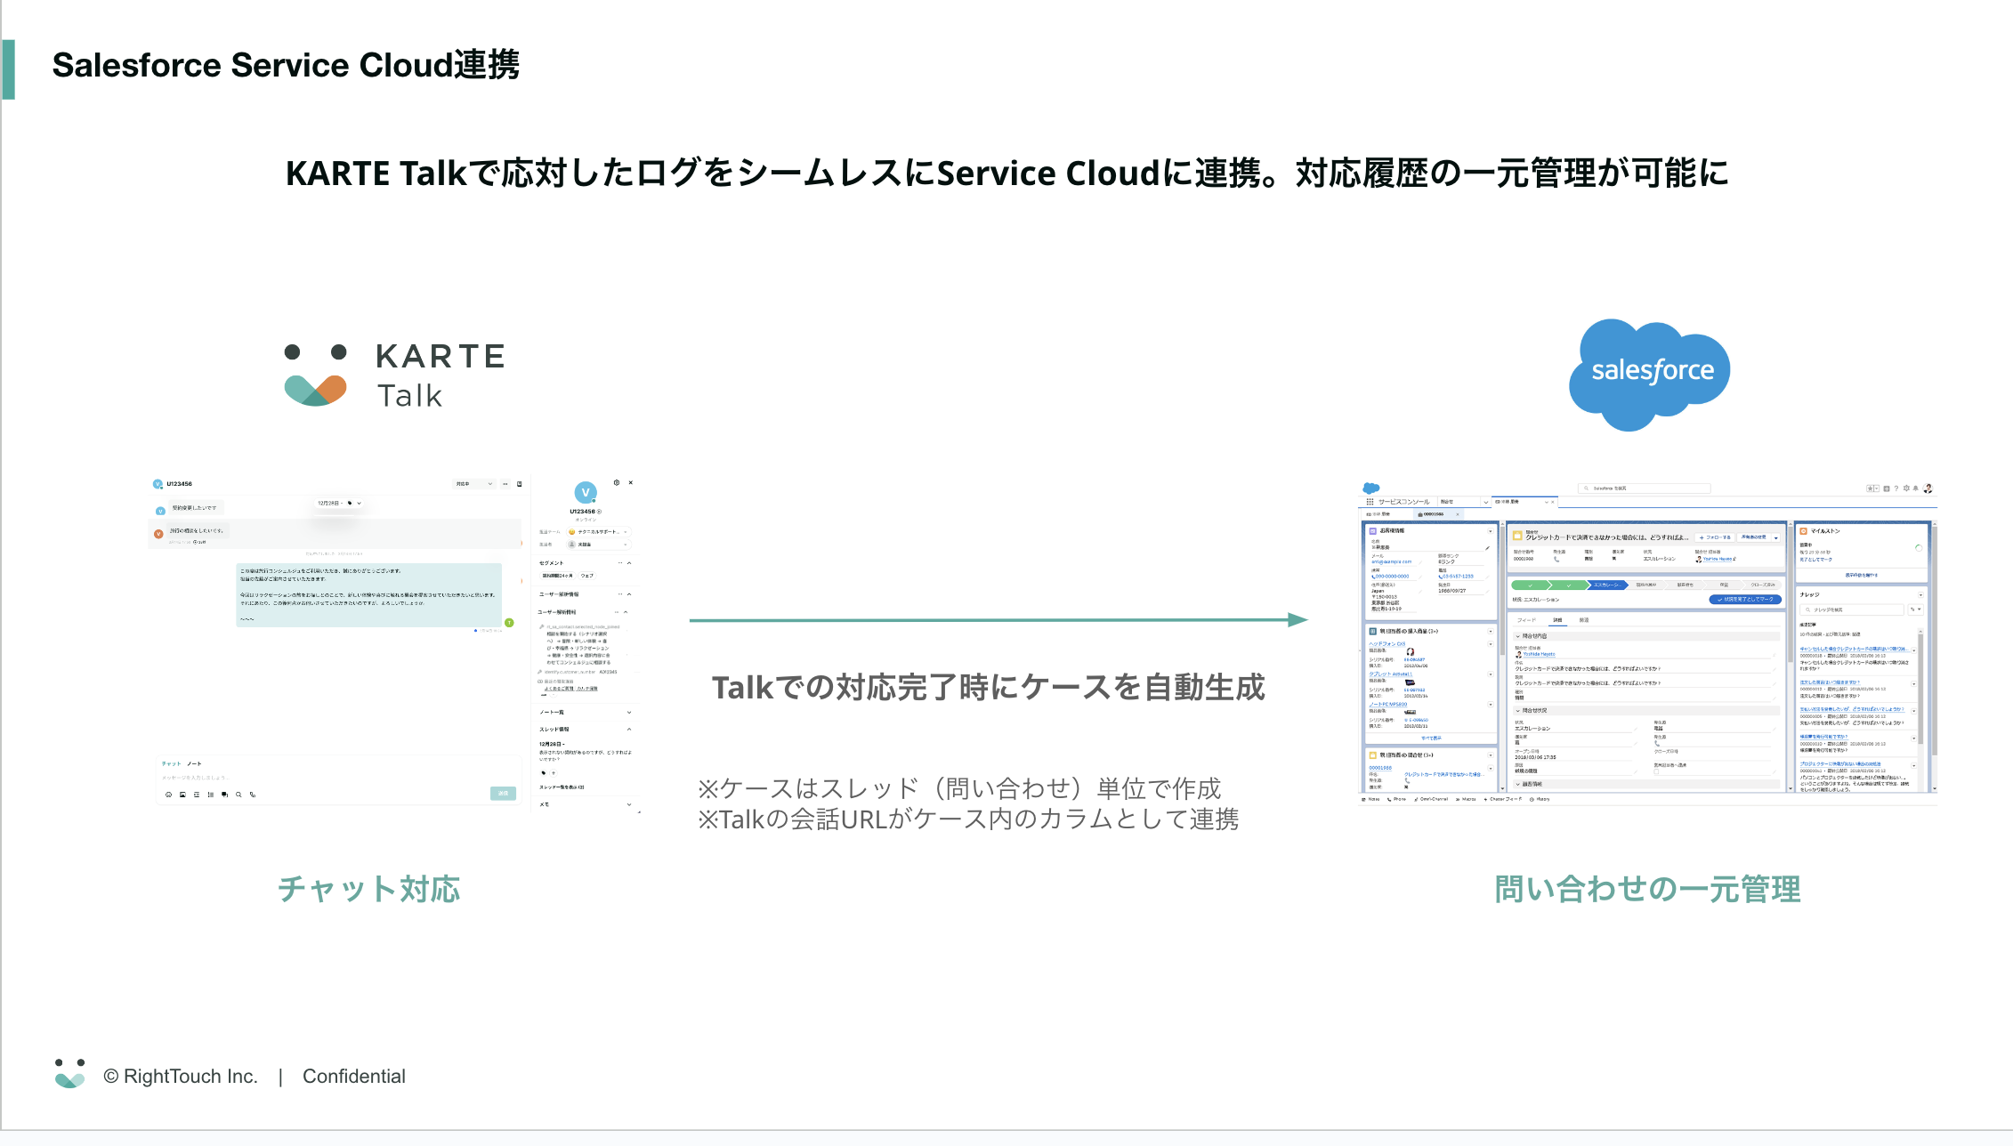Click the Salesforce global add plus icon
Image resolution: width=2013 pixels, height=1146 pixels.
point(1887,488)
